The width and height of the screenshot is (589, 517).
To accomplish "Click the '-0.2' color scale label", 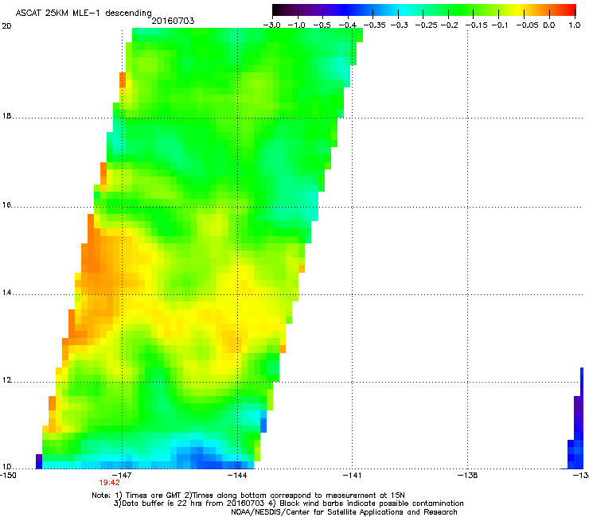I will (449, 25).
